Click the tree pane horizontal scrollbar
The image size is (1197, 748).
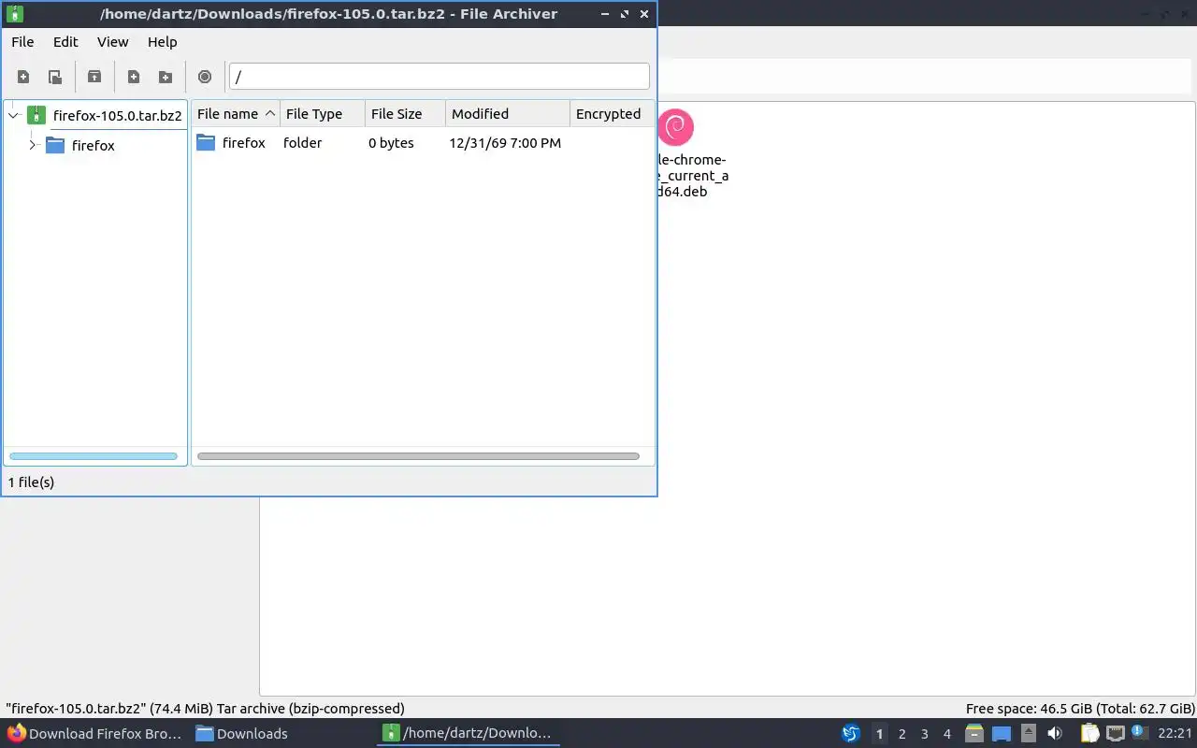click(x=94, y=456)
